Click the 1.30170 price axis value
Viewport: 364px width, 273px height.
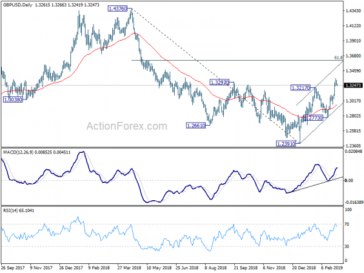(353, 101)
